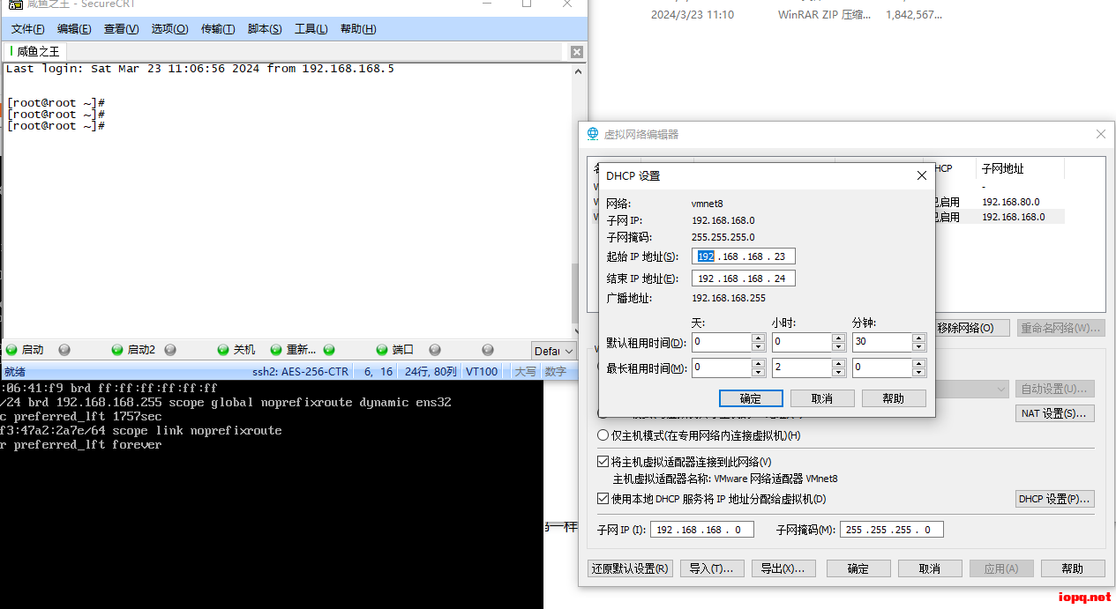Click the 启动2 button bar icon
The width and height of the screenshot is (1116, 609).
[117, 350]
